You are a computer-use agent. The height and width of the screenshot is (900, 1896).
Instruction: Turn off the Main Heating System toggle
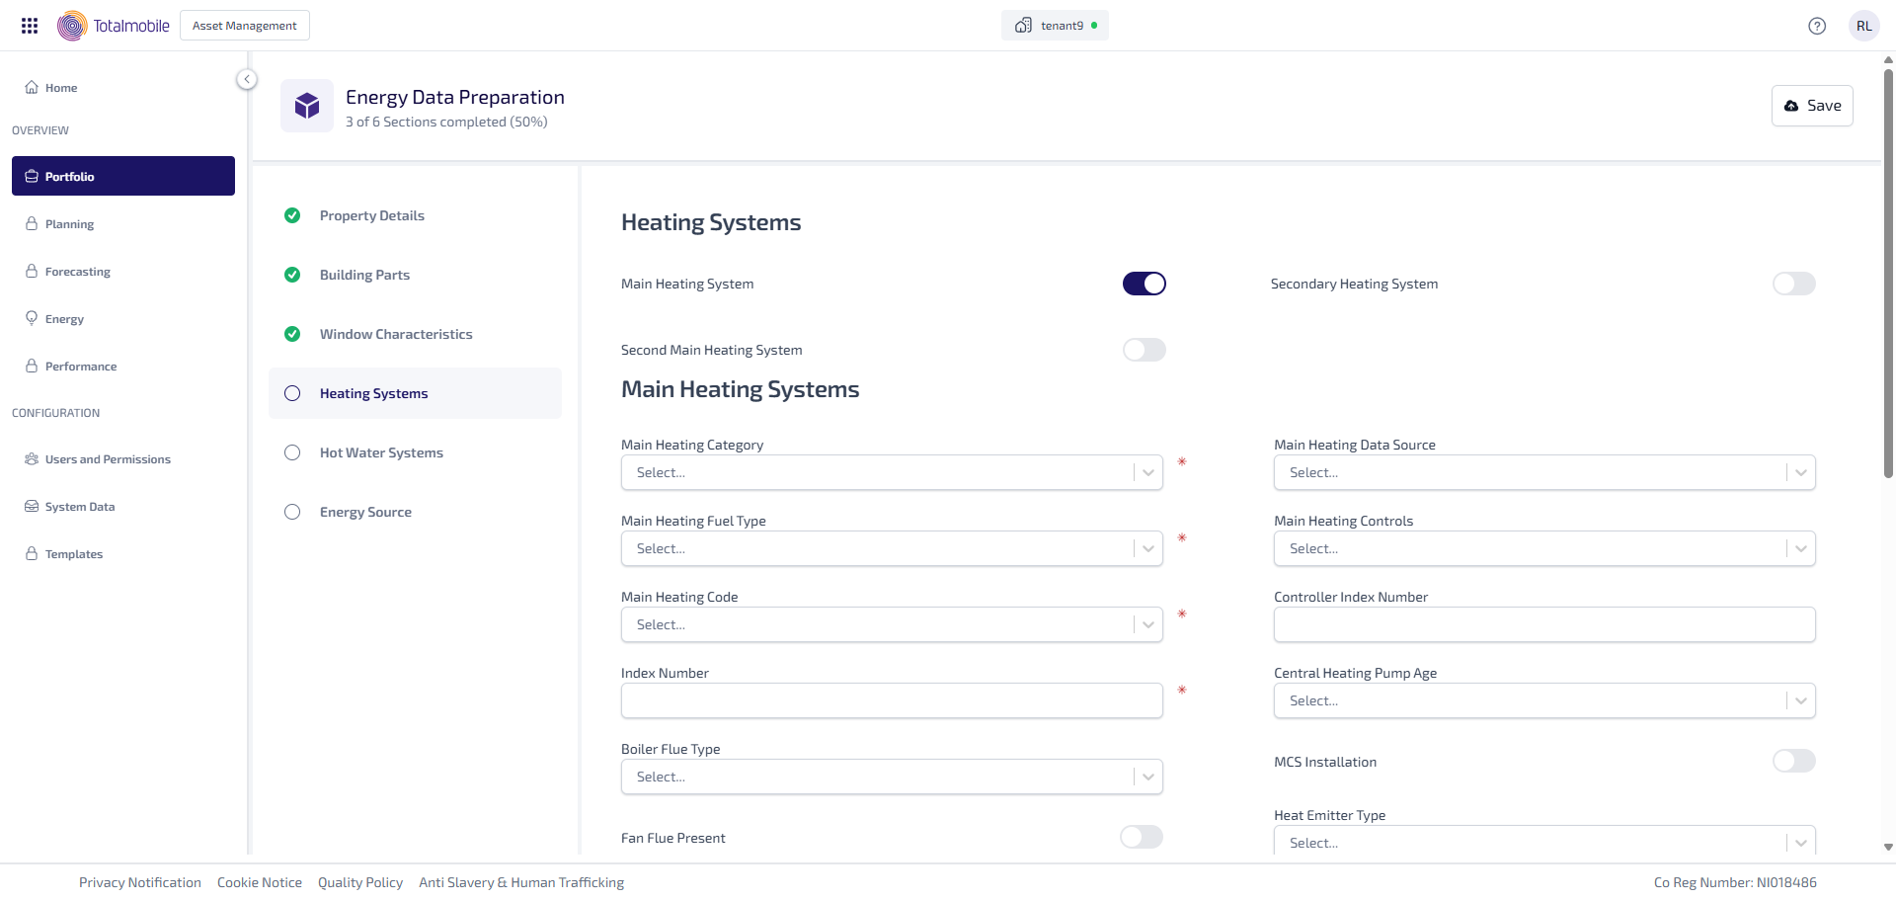1144,284
